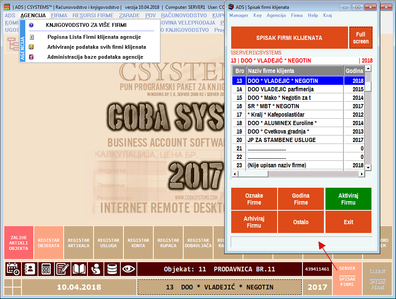Open Manager menu in Spisak firmi window

[x=239, y=15]
